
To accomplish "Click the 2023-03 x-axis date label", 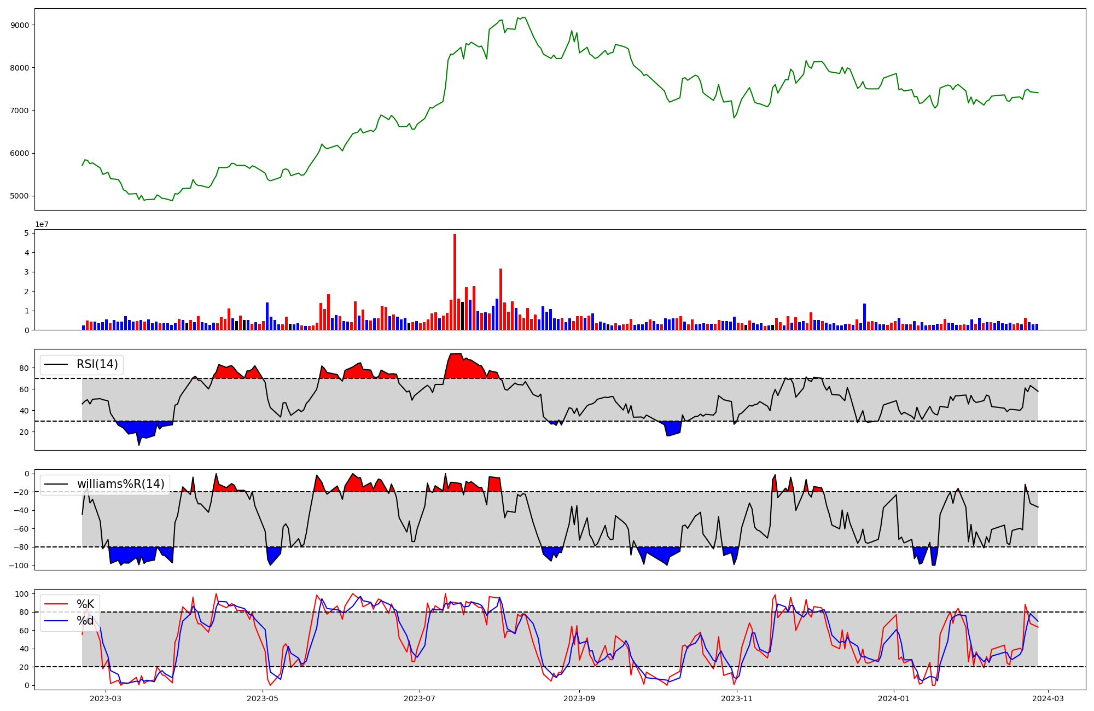I will click(x=105, y=698).
